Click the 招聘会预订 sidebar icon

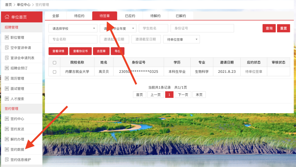[x=7, y=68]
